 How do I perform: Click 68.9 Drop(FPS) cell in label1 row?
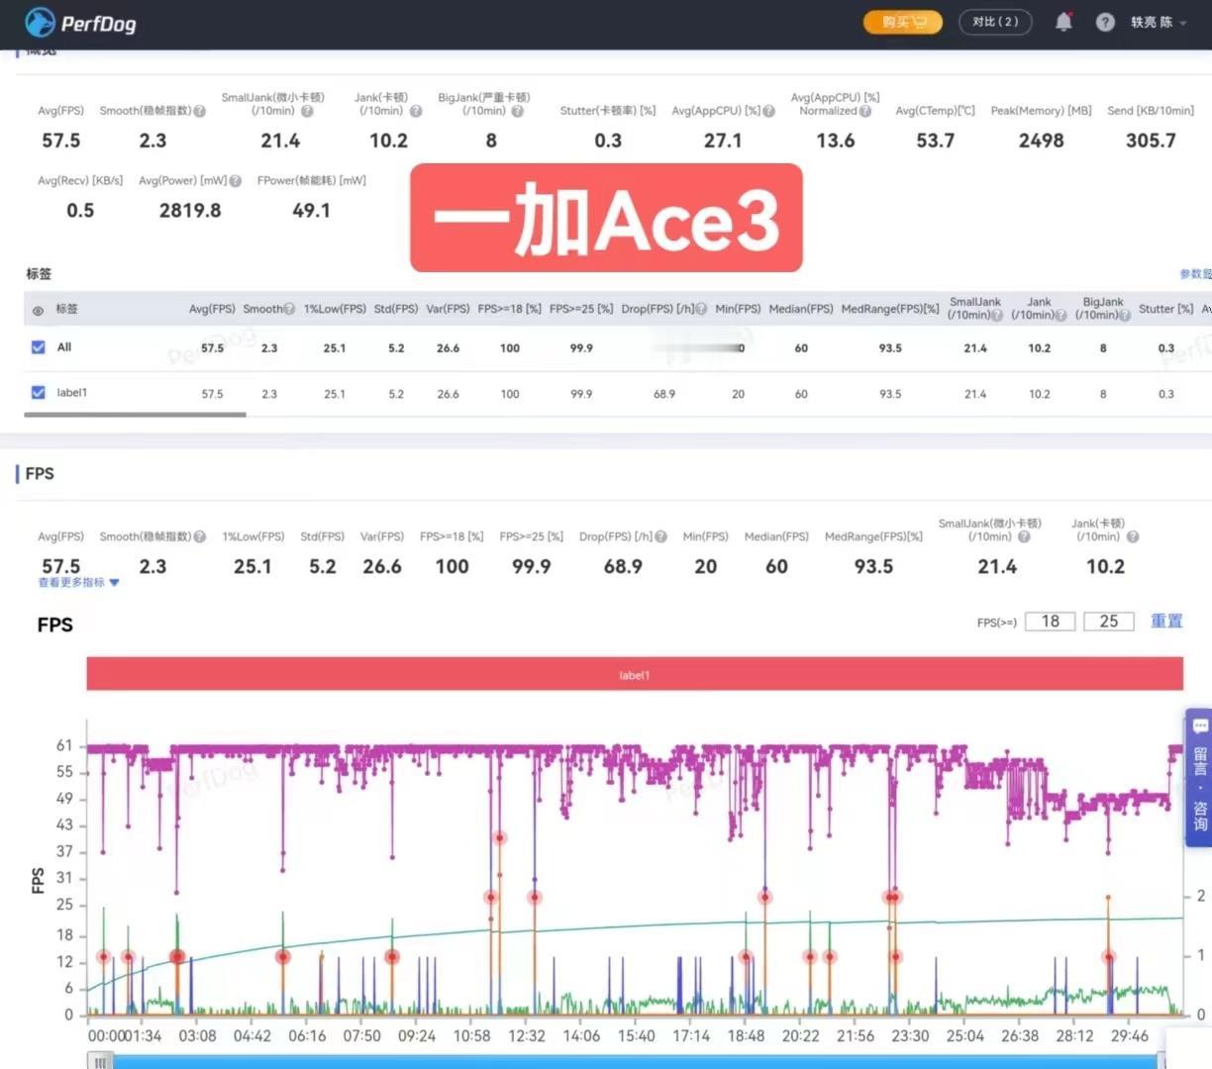click(x=664, y=394)
